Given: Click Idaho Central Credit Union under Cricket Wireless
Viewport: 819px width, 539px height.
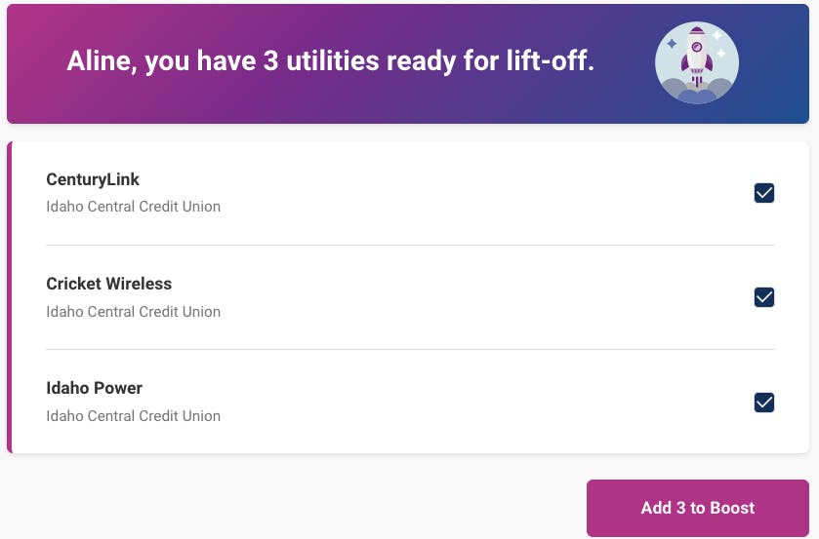Looking at the screenshot, I should (x=133, y=312).
